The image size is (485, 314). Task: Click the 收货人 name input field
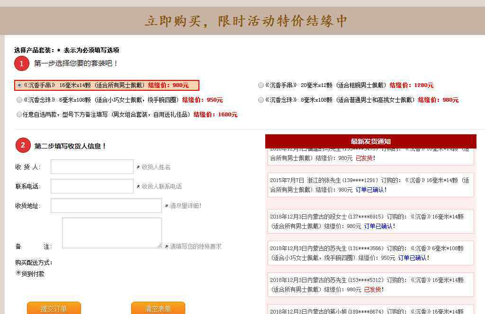click(92, 167)
